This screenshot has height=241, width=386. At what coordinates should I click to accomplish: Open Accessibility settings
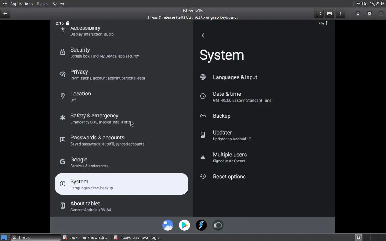122,30
